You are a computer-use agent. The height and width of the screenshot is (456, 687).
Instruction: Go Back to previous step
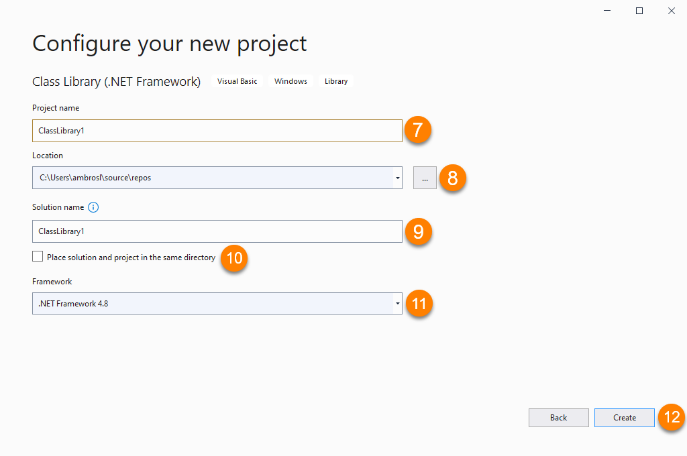(558, 417)
